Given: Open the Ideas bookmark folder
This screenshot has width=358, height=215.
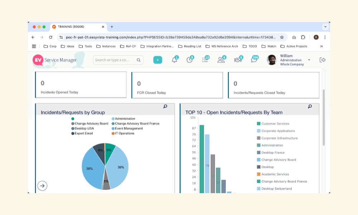Looking at the screenshot, I should (68, 46).
